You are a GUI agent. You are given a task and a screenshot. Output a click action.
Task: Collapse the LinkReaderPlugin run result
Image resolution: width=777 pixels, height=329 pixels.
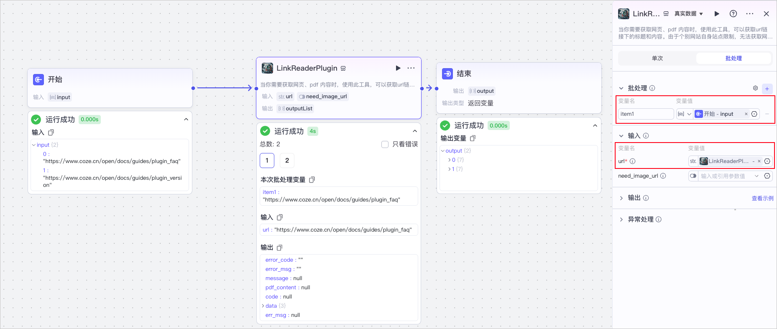415,131
